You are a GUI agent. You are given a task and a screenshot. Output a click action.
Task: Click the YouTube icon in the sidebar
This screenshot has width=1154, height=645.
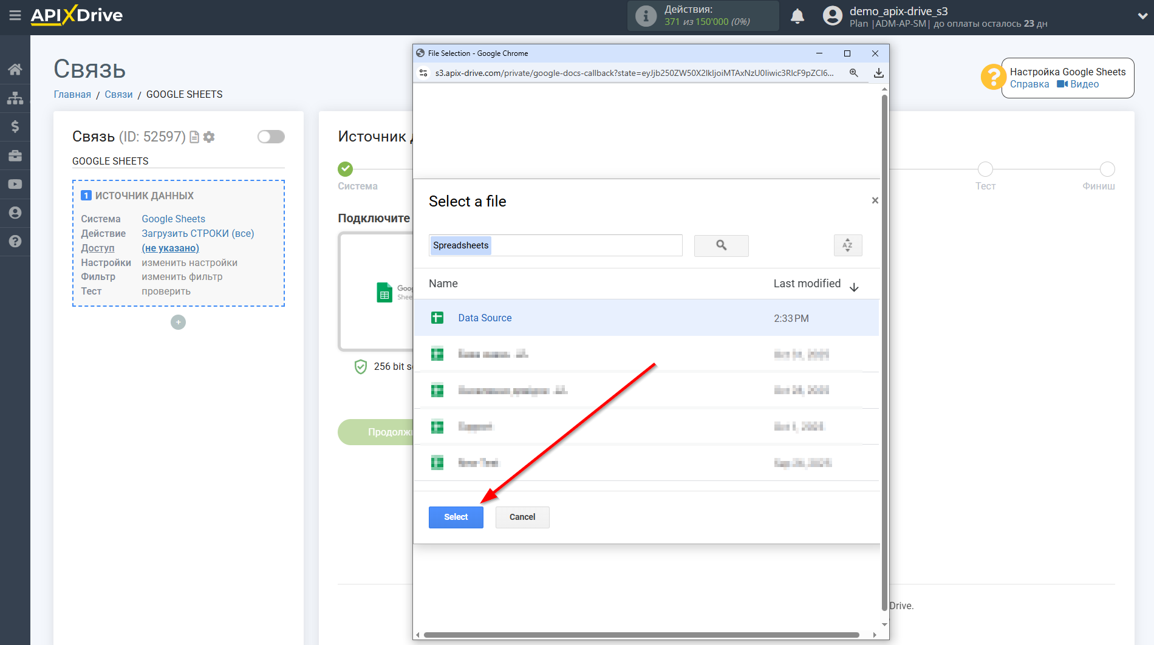point(15,184)
